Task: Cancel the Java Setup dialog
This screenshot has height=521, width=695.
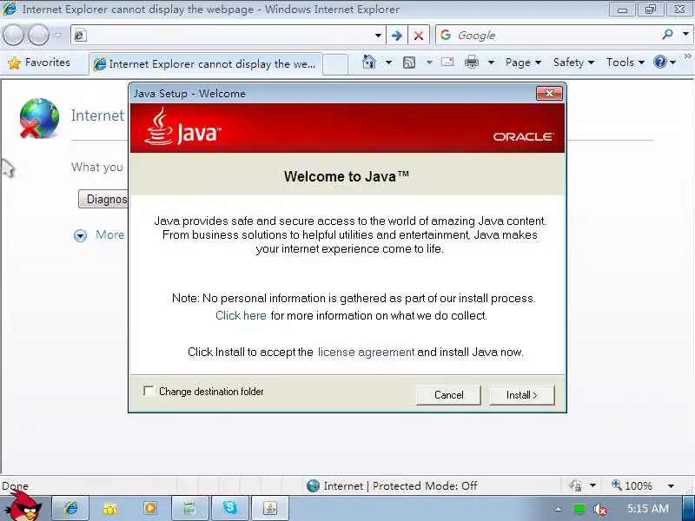Action: [448, 395]
